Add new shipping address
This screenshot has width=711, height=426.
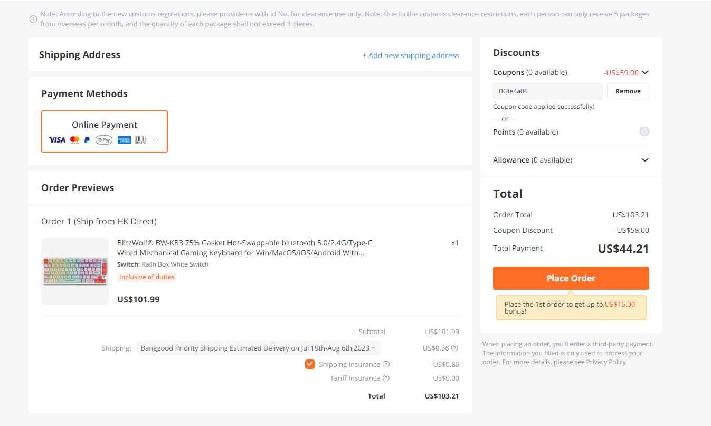point(411,55)
